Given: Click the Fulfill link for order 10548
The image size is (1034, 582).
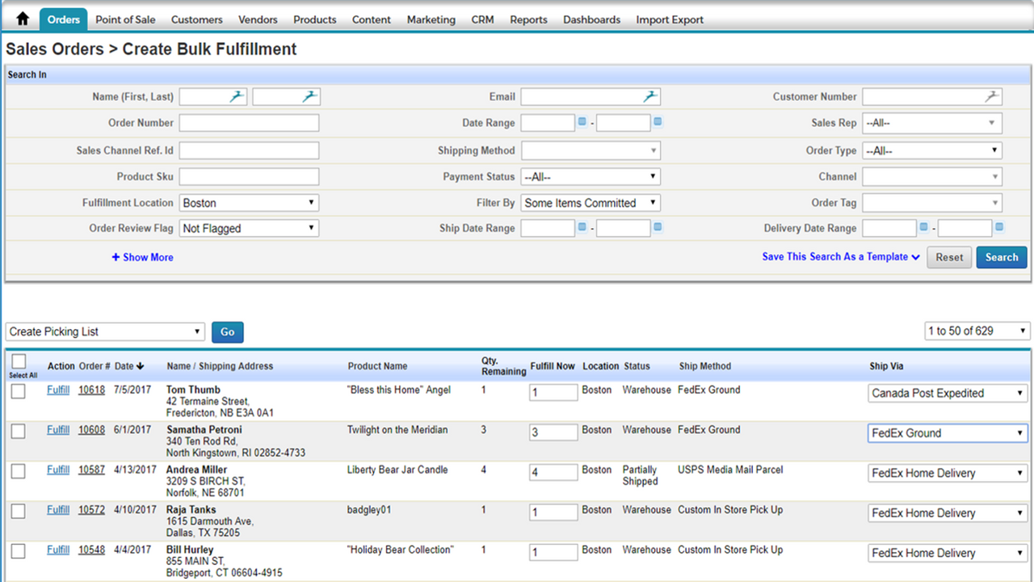Looking at the screenshot, I should tap(57, 549).
